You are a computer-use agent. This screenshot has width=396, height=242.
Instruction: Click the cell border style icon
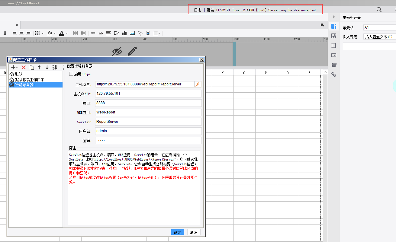(38, 33)
